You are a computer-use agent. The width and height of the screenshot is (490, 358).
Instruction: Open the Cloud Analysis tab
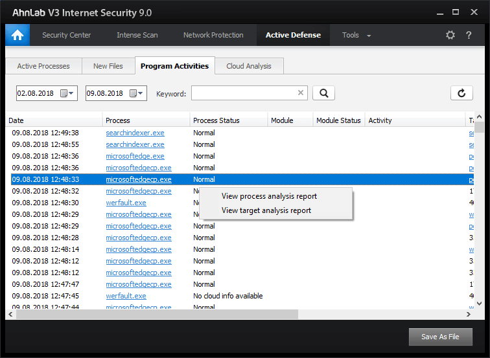tap(249, 66)
